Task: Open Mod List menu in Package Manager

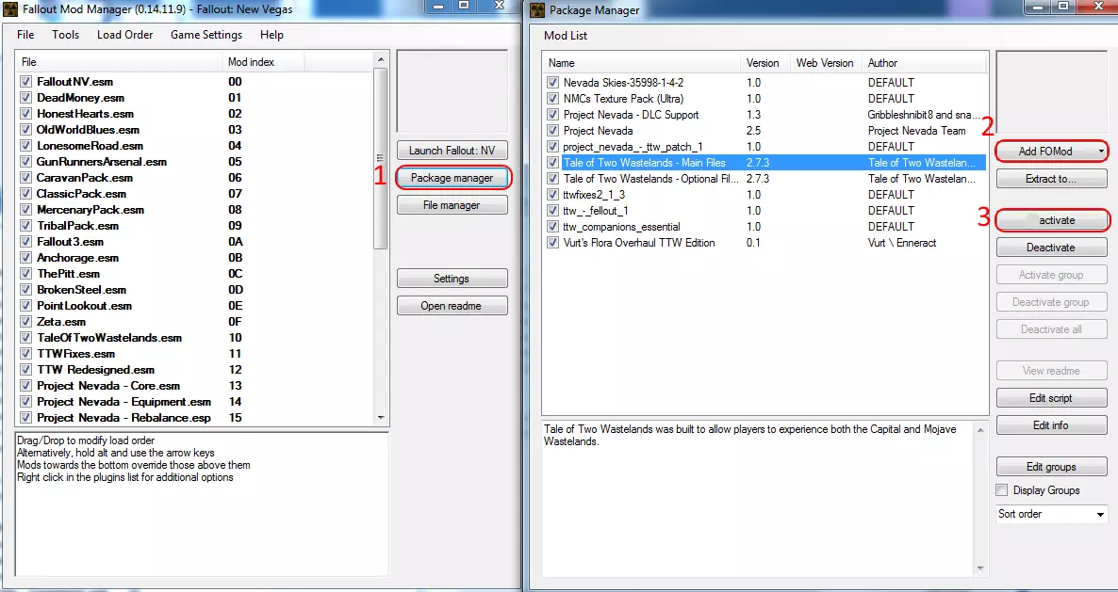Action: click(566, 36)
